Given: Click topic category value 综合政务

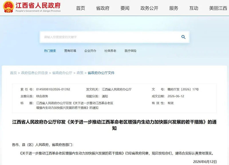Looking at the screenshot, I should 42,96.
